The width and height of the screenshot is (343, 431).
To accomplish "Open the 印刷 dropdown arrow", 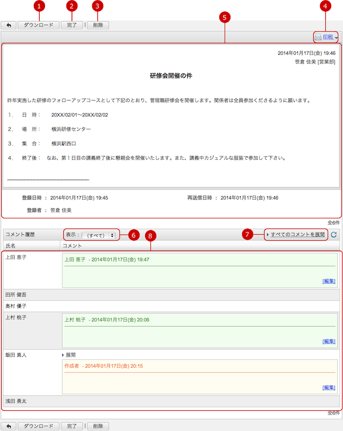I will (x=336, y=38).
